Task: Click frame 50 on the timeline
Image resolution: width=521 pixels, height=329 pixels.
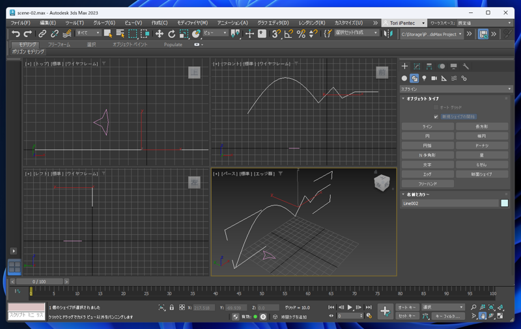Action: [262, 292]
